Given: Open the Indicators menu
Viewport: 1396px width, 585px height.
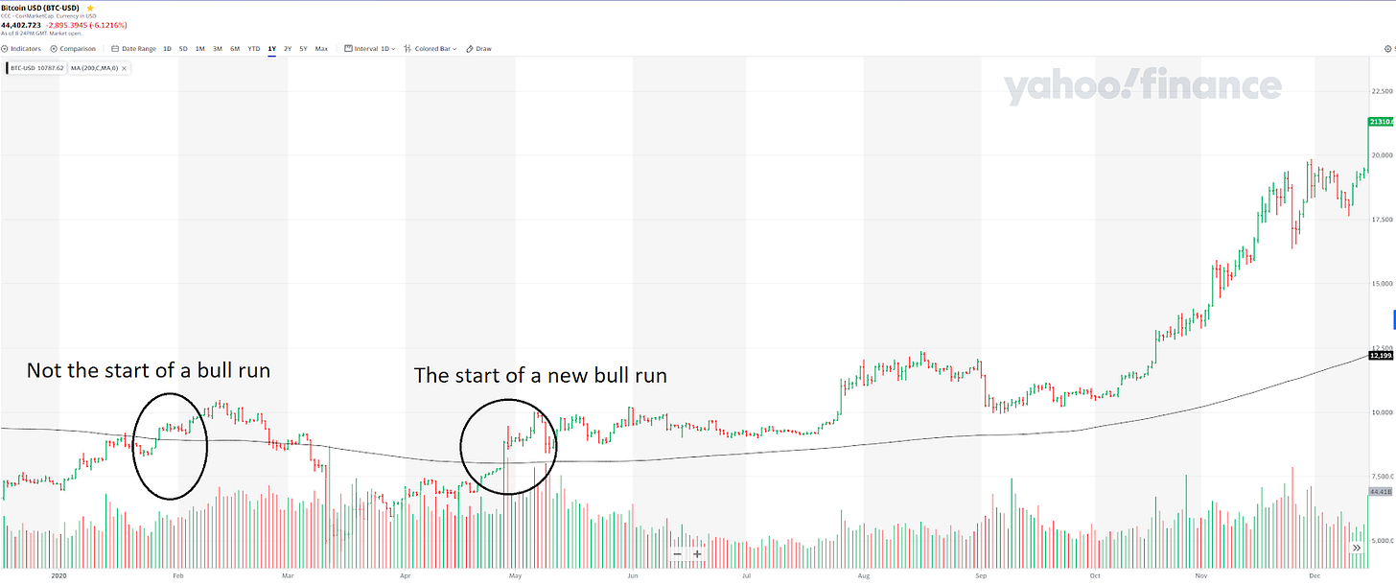Looking at the screenshot, I should (x=24, y=48).
